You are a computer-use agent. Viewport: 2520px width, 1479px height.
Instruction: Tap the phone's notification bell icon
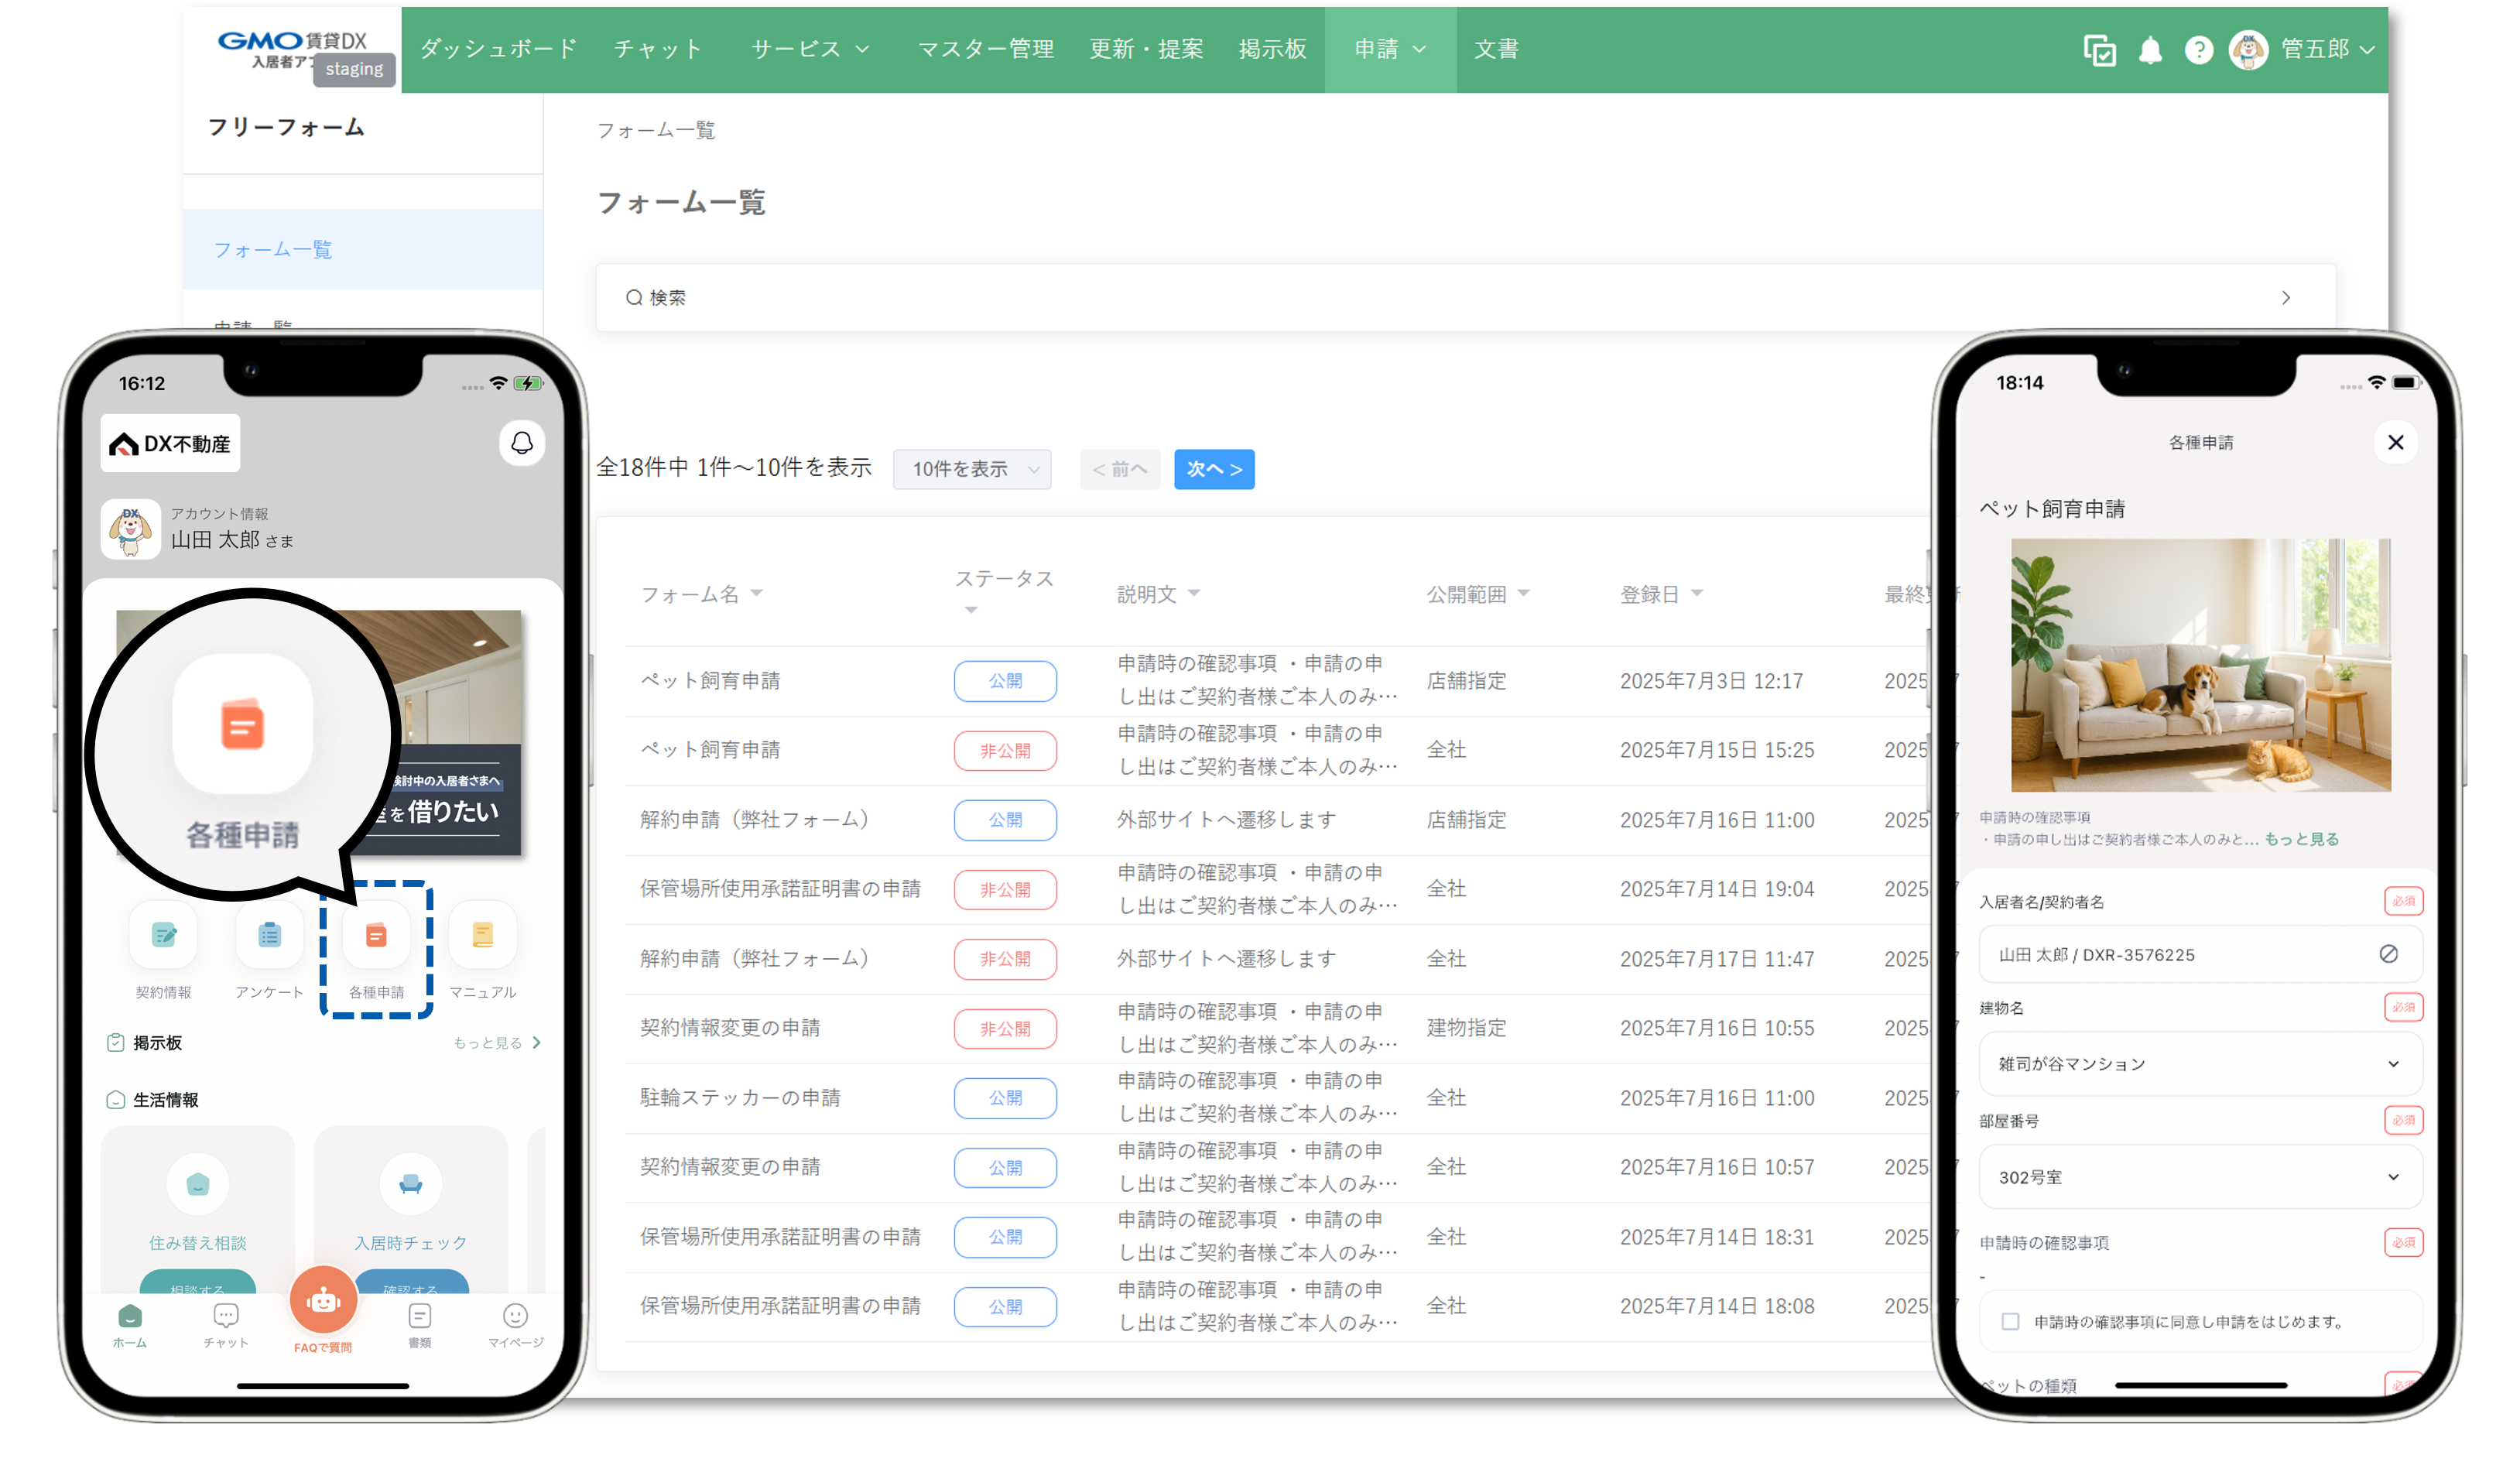coord(522,443)
